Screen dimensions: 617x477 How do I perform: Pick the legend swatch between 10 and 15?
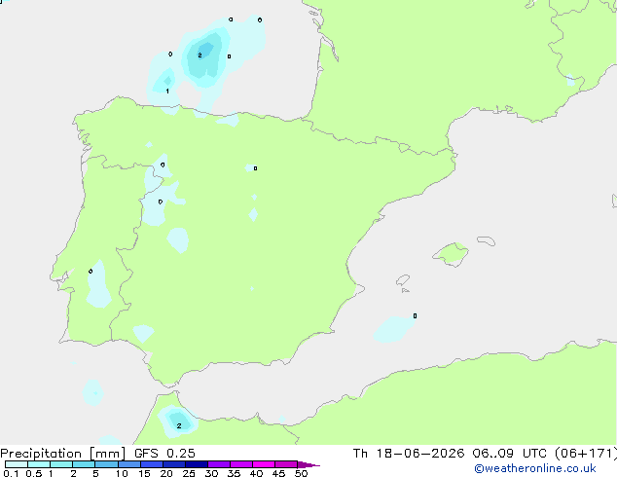pos(129,464)
